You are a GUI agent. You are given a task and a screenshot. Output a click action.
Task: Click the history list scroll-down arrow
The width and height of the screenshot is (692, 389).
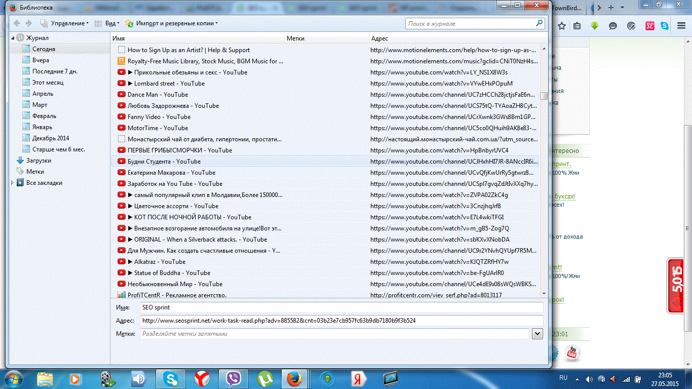tap(544, 293)
